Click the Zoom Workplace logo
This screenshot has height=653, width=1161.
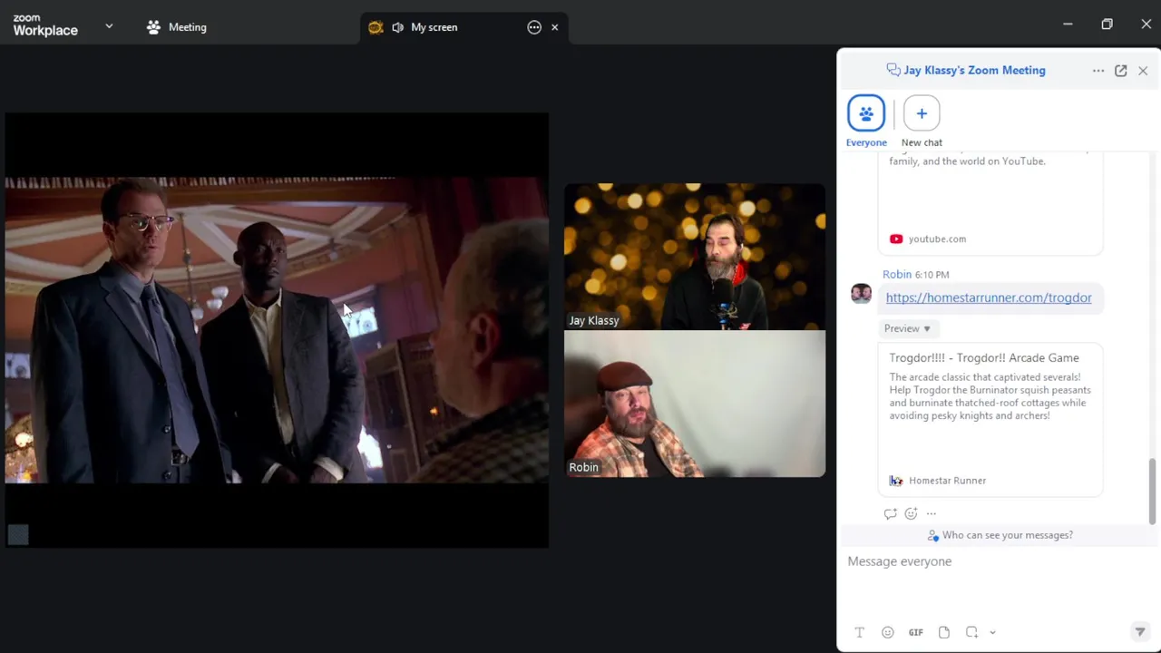45,25
